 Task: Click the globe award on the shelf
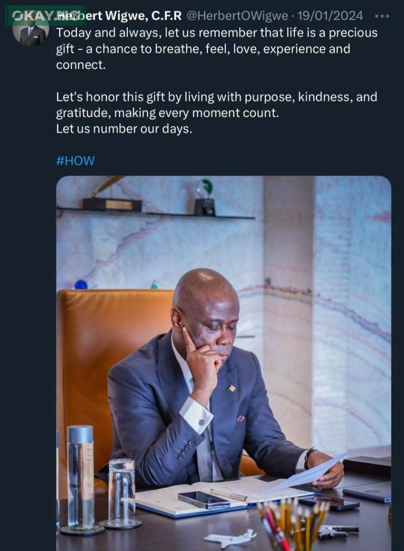(x=205, y=198)
